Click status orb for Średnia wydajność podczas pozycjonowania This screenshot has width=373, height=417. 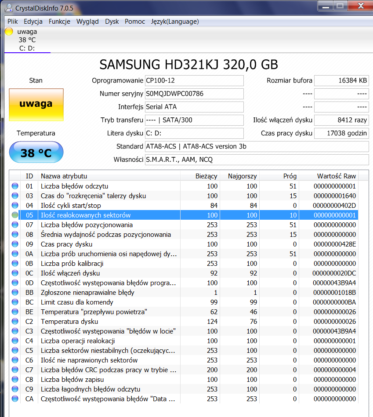click(15, 234)
